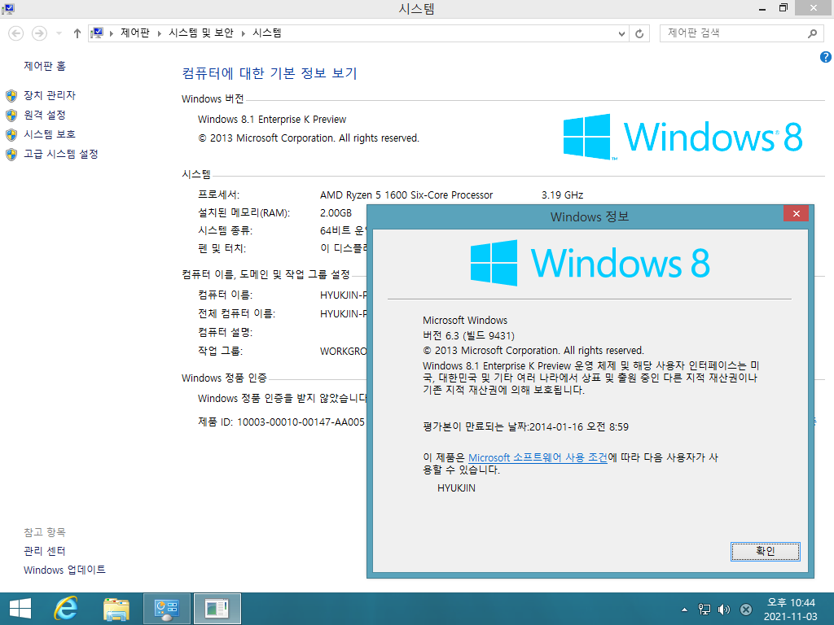
Task: Open File Explorer from taskbar
Action: pos(116,609)
